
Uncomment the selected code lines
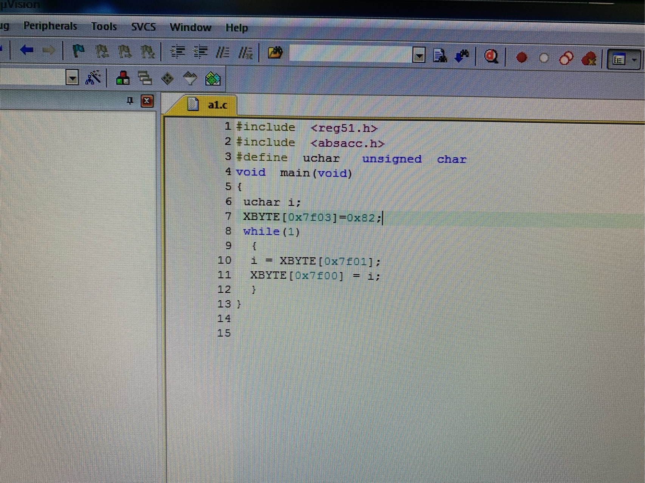246,53
